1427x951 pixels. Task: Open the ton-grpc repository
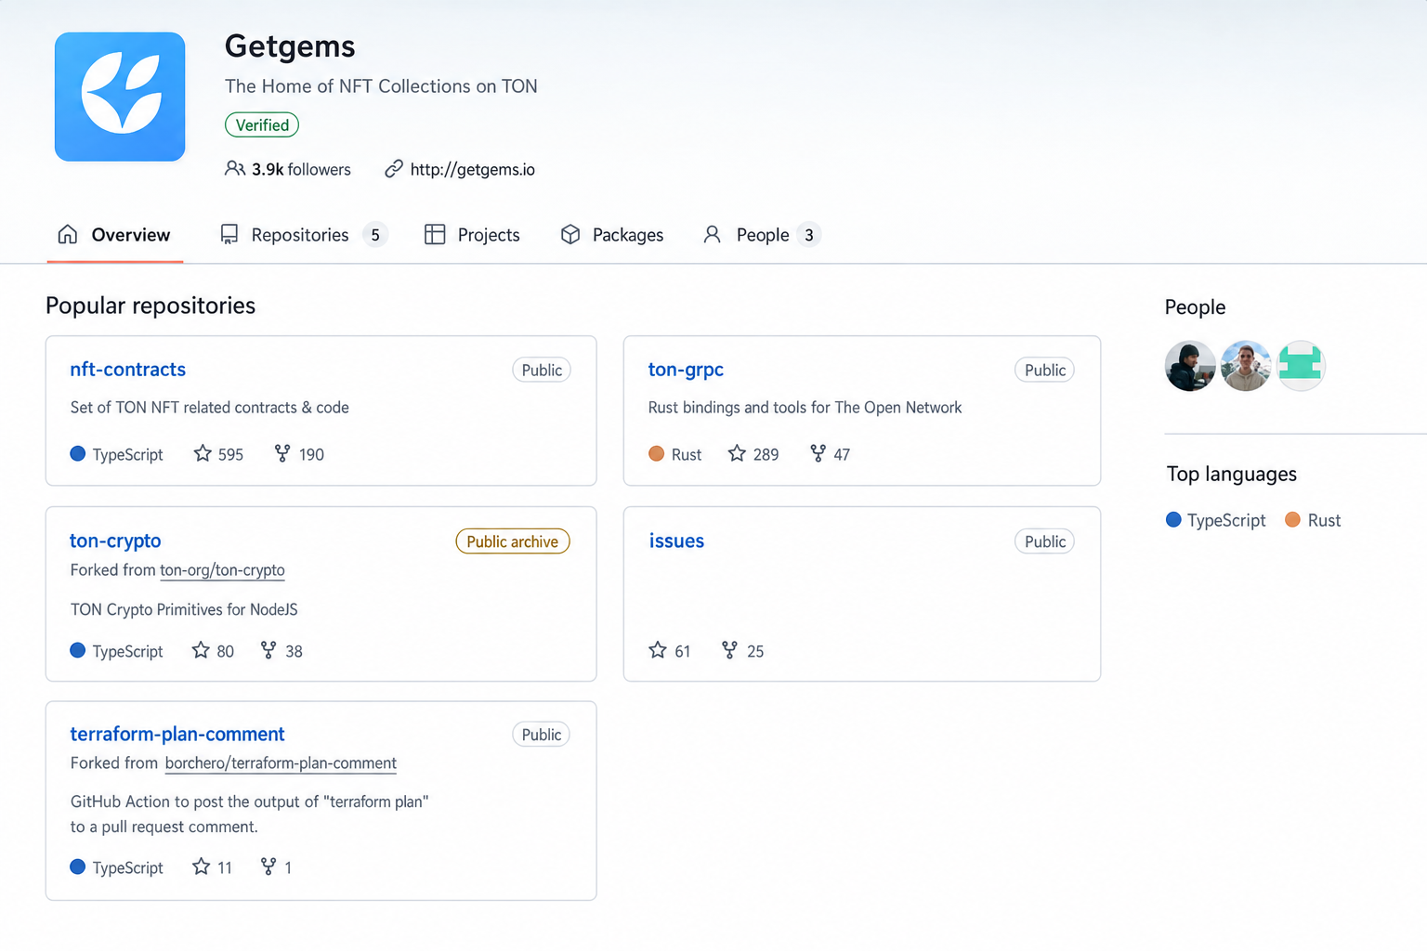[x=686, y=370]
